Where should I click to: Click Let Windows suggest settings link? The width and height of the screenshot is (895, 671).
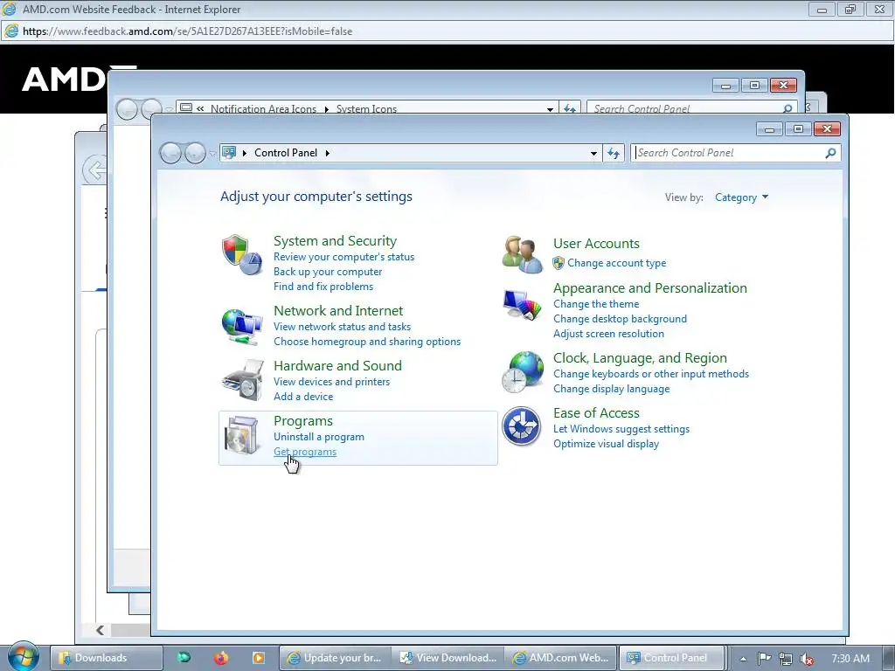(621, 429)
